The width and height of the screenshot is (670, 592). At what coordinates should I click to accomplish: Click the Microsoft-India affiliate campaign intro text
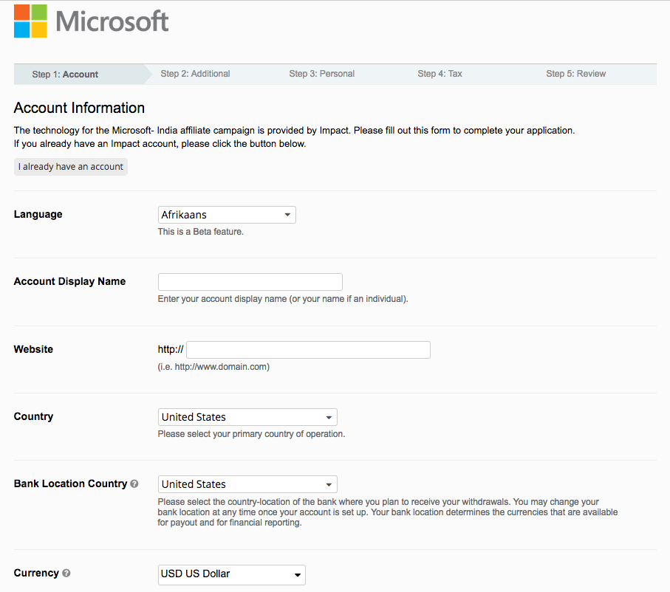[295, 137]
